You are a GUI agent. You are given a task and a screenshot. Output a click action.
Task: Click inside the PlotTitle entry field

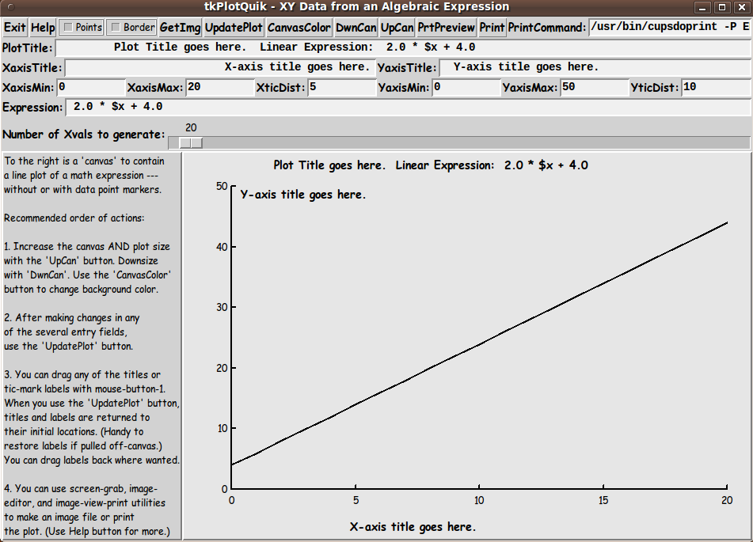click(x=403, y=47)
